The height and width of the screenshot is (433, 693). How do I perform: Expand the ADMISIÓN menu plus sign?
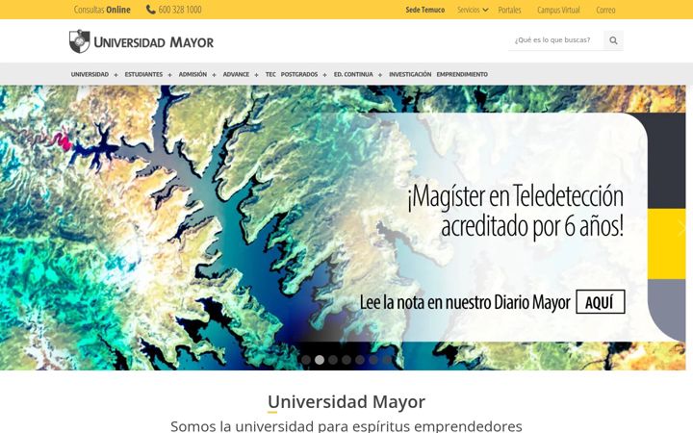point(214,75)
